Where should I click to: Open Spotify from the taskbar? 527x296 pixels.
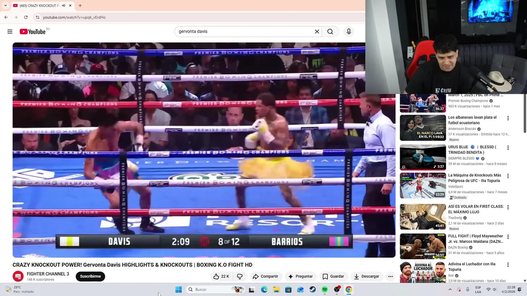click(324, 289)
